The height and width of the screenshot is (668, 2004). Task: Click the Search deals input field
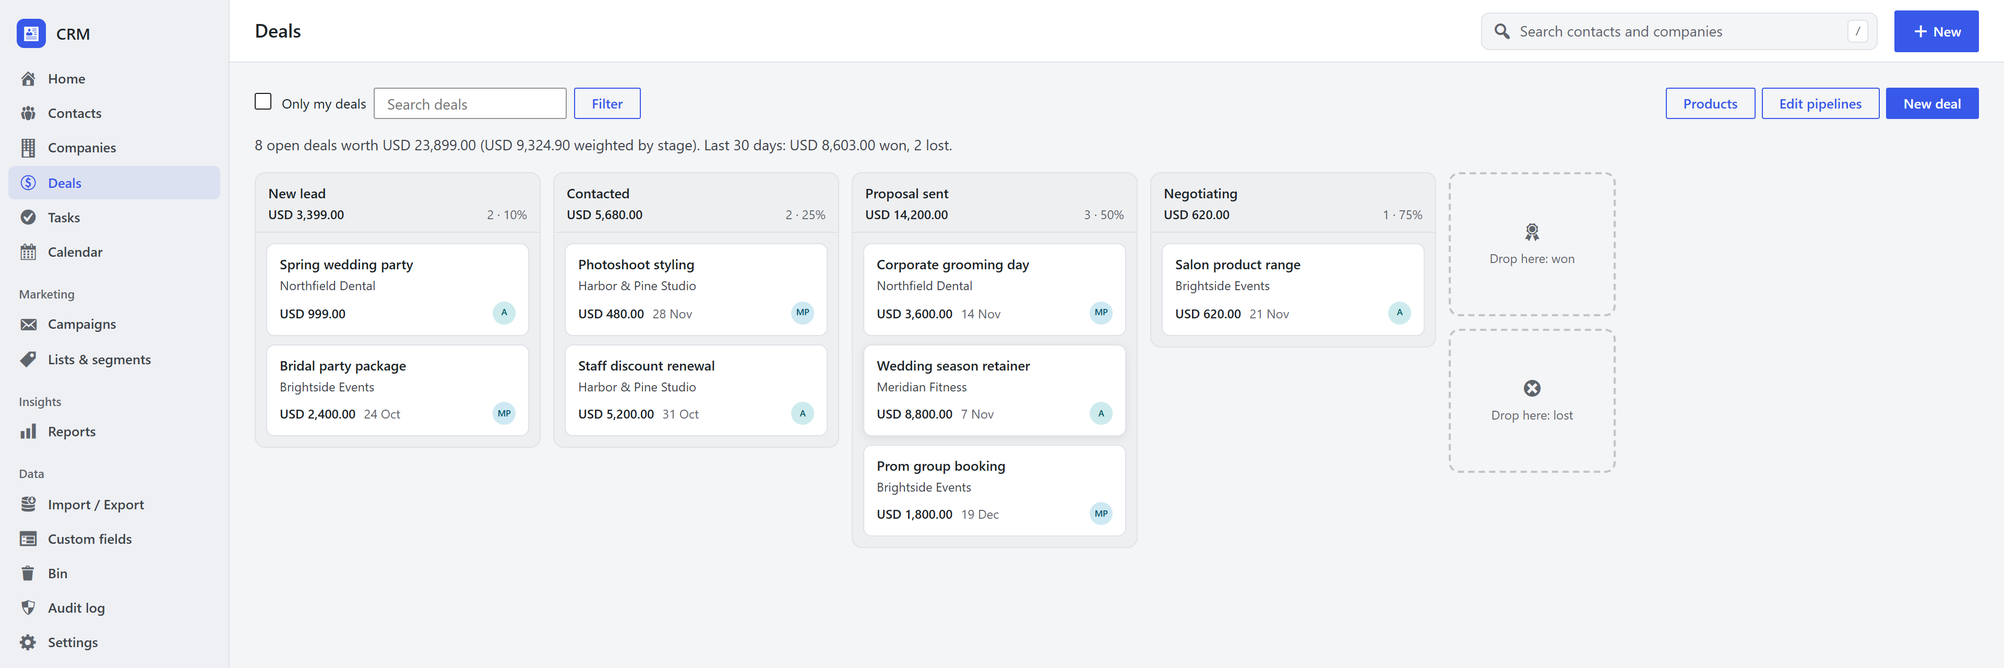[x=470, y=103]
